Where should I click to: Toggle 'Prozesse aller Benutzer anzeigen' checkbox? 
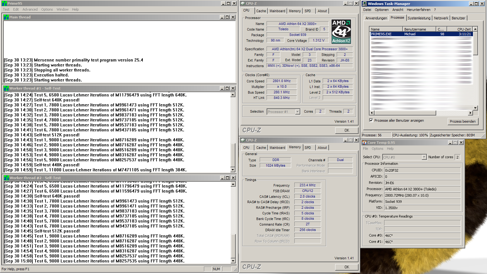(371, 120)
